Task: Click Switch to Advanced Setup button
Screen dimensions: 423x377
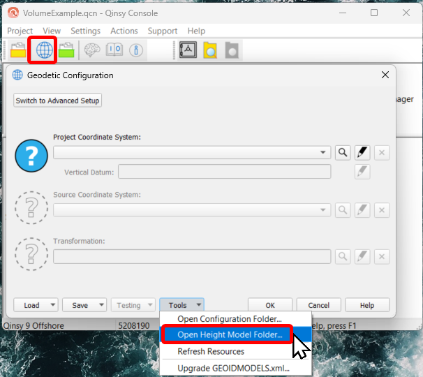Action: [x=57, y=101]
